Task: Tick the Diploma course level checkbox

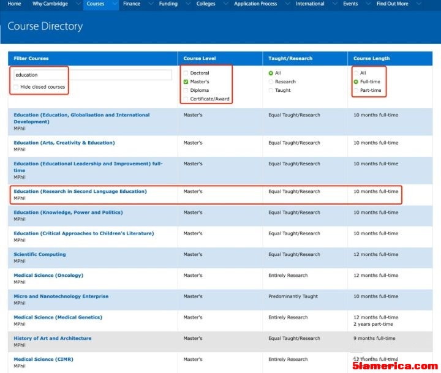Action: pos(186,90)
